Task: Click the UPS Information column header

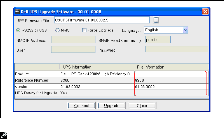Action: click(x=97, y=67)
